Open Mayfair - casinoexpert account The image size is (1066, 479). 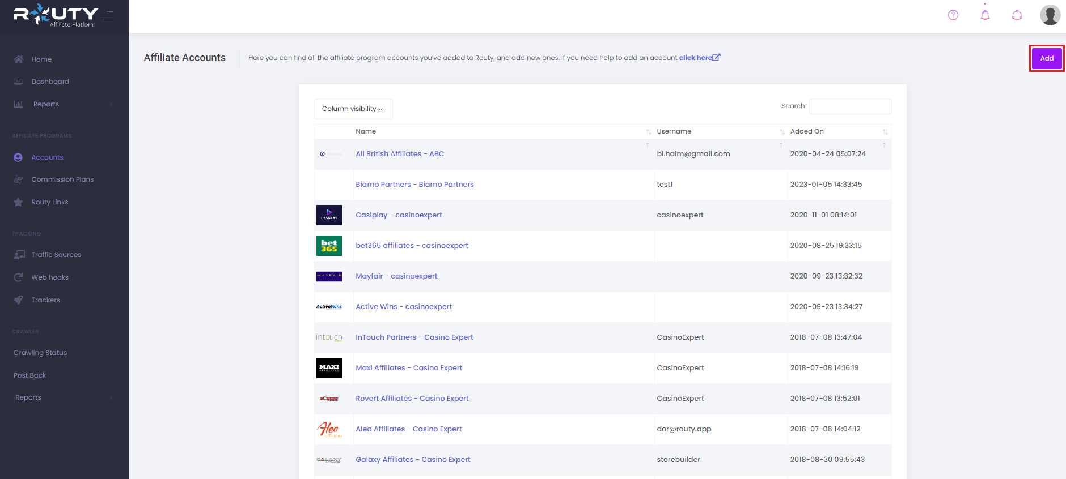click(396, 276)
